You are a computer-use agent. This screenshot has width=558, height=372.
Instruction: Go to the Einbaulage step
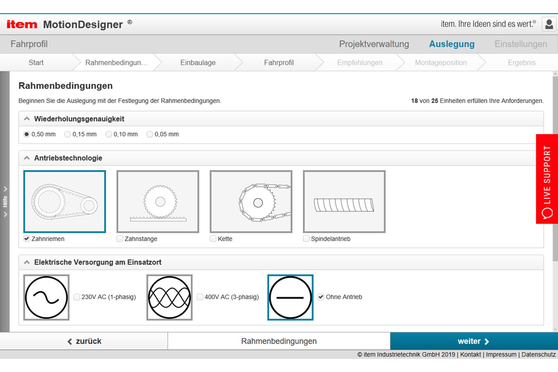[x=198, y=63]
